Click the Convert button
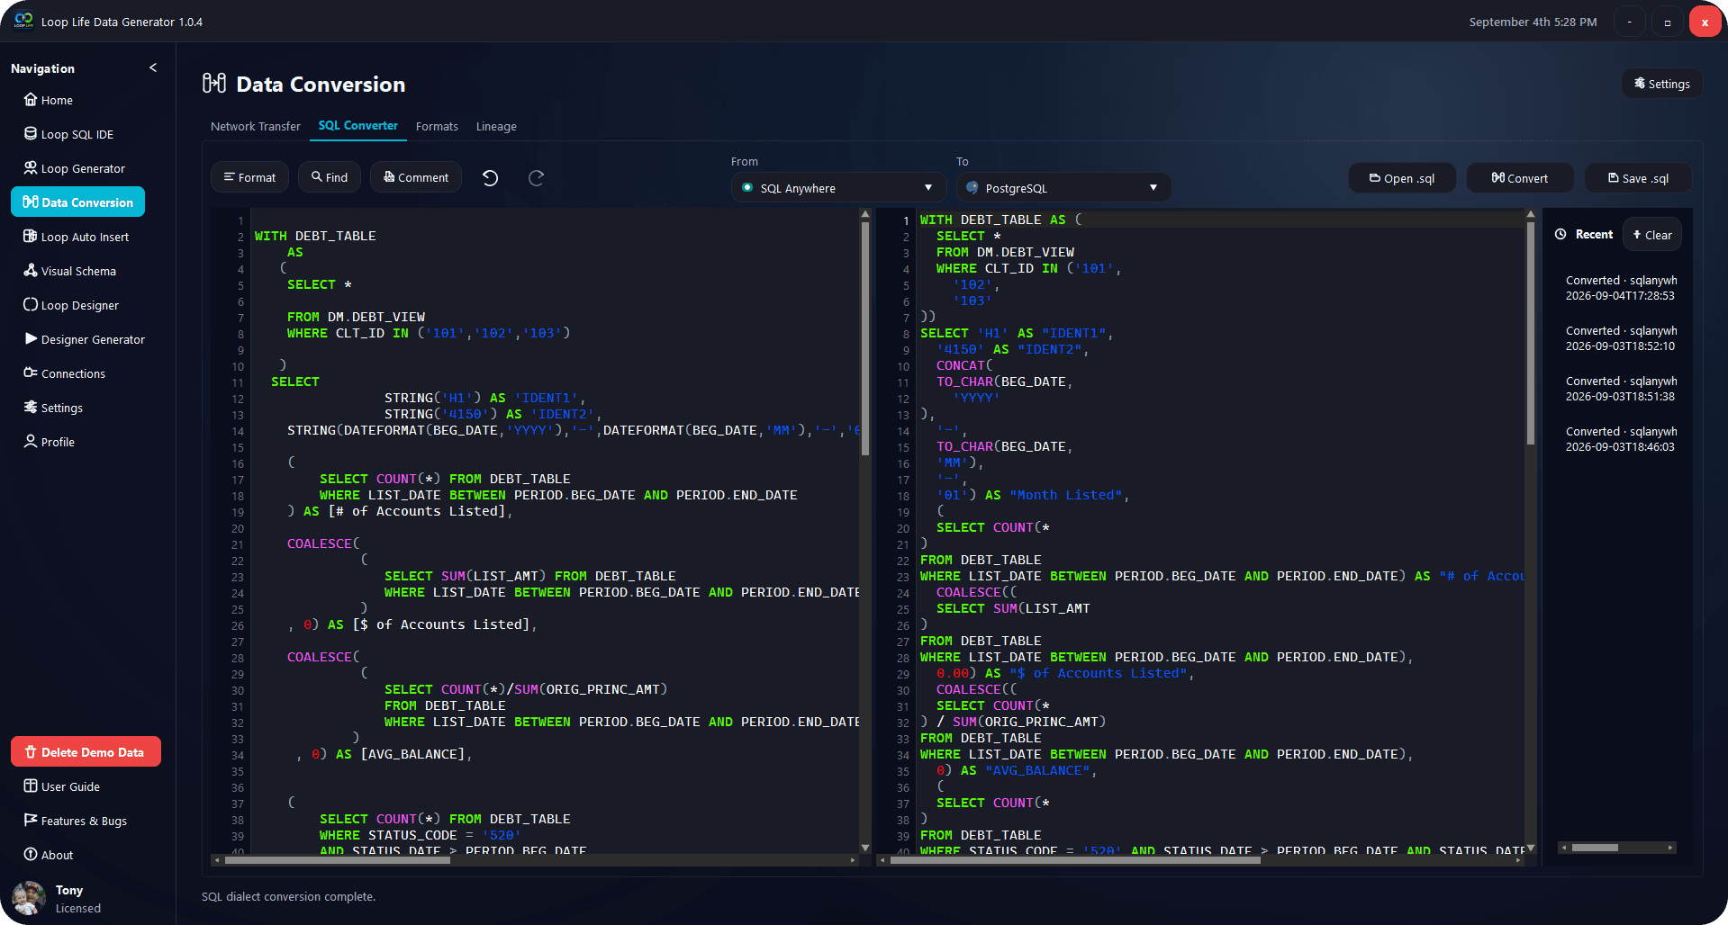Screen dimensions: 1728x925 [1520, 178]
